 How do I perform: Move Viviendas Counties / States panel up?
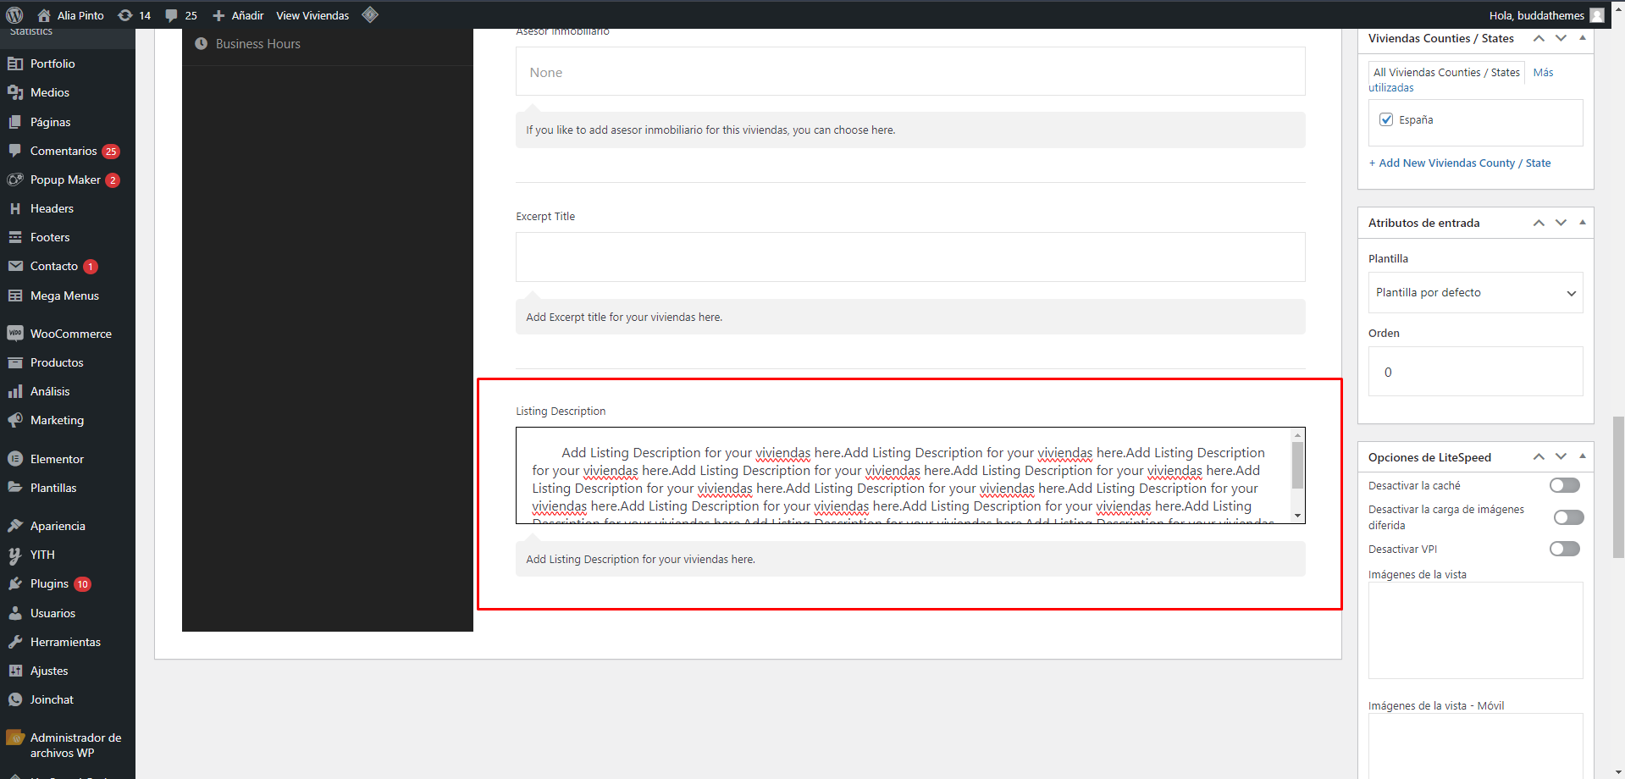(1539, 39)
